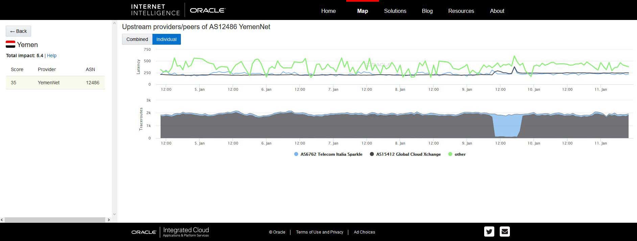Click the Yemen country heading

tap(27, 45)
